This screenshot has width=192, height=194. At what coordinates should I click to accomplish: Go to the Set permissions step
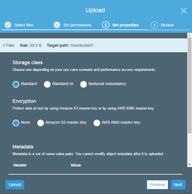(x=77, y=25)
